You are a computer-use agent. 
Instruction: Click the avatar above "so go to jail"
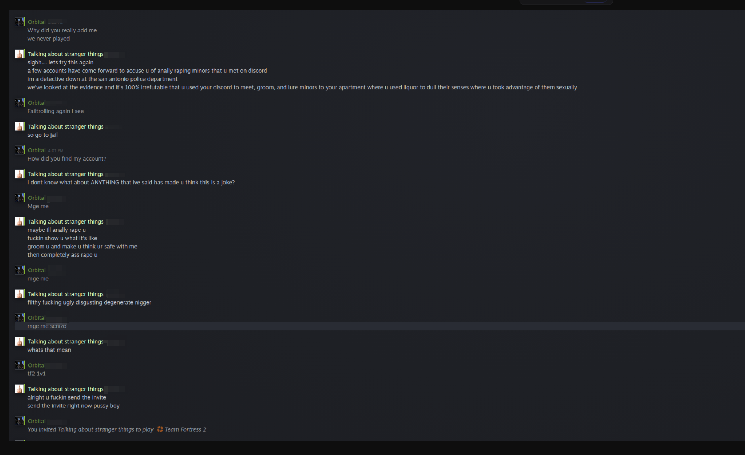19,126
